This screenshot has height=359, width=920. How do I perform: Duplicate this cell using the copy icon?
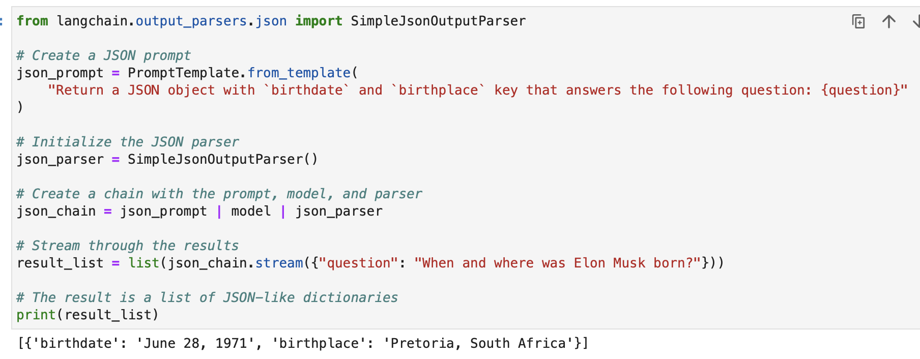[858, 21]
